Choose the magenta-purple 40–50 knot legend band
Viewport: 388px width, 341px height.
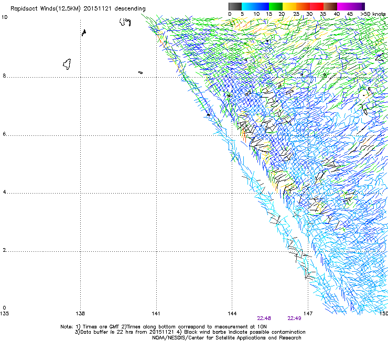click(351, 6)
